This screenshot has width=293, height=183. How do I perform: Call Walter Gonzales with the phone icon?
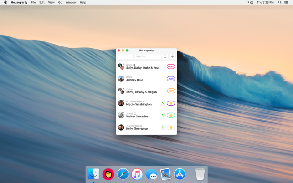(x=163, y=116)
